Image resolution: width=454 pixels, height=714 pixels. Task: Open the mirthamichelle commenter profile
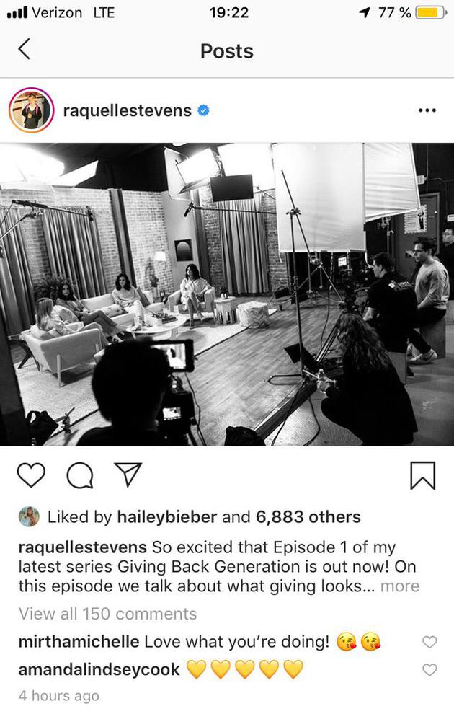[79, 642]
